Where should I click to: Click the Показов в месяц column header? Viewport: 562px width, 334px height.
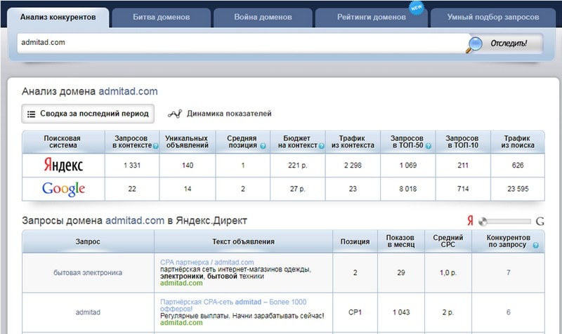coord(401,241)
